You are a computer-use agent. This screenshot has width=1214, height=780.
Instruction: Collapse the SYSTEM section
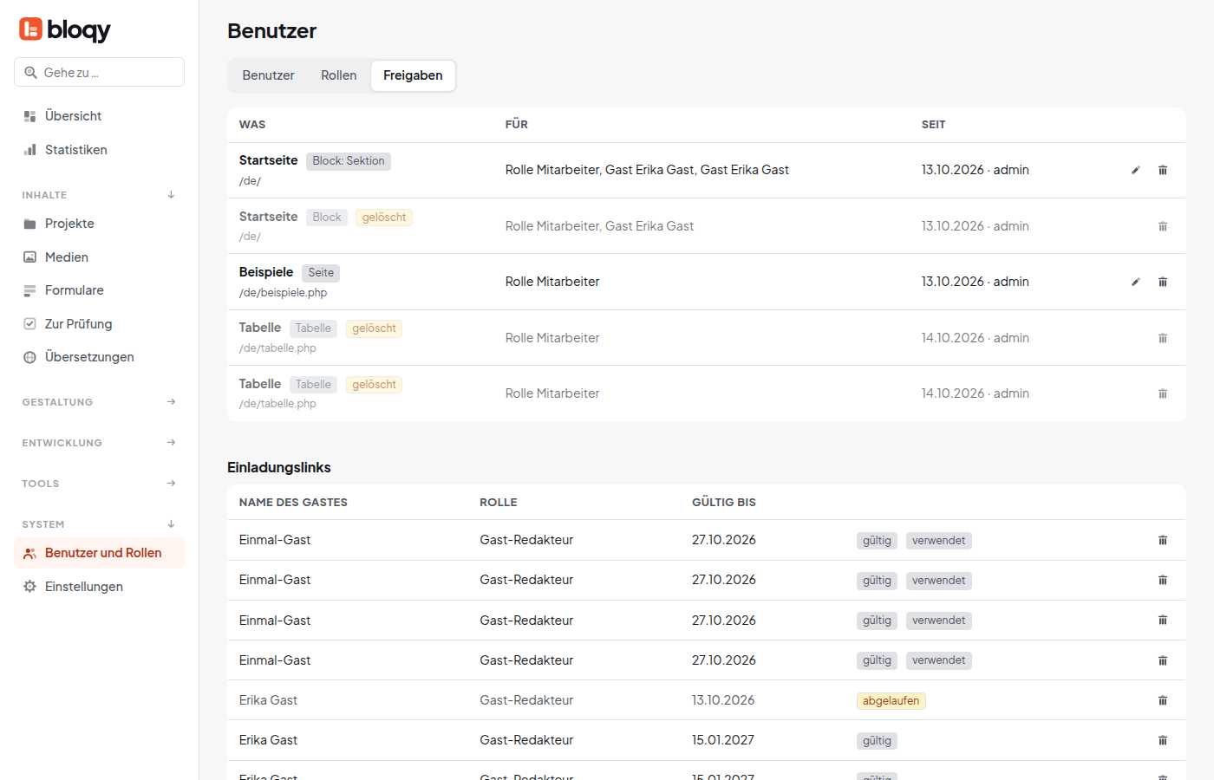click(99, 524)
